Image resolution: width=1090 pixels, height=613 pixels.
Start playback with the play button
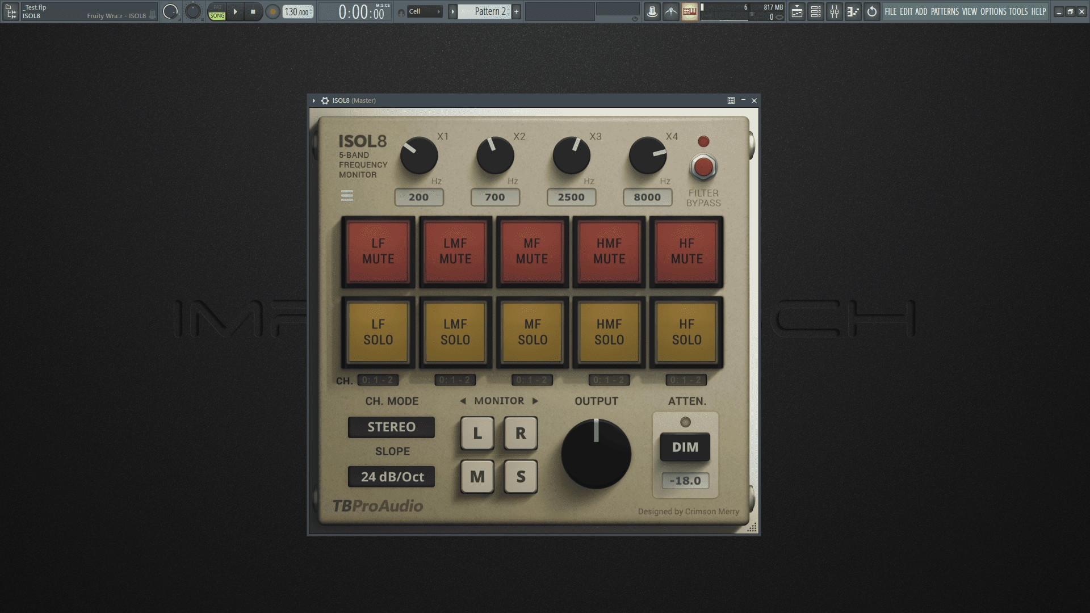click(235, 11)
